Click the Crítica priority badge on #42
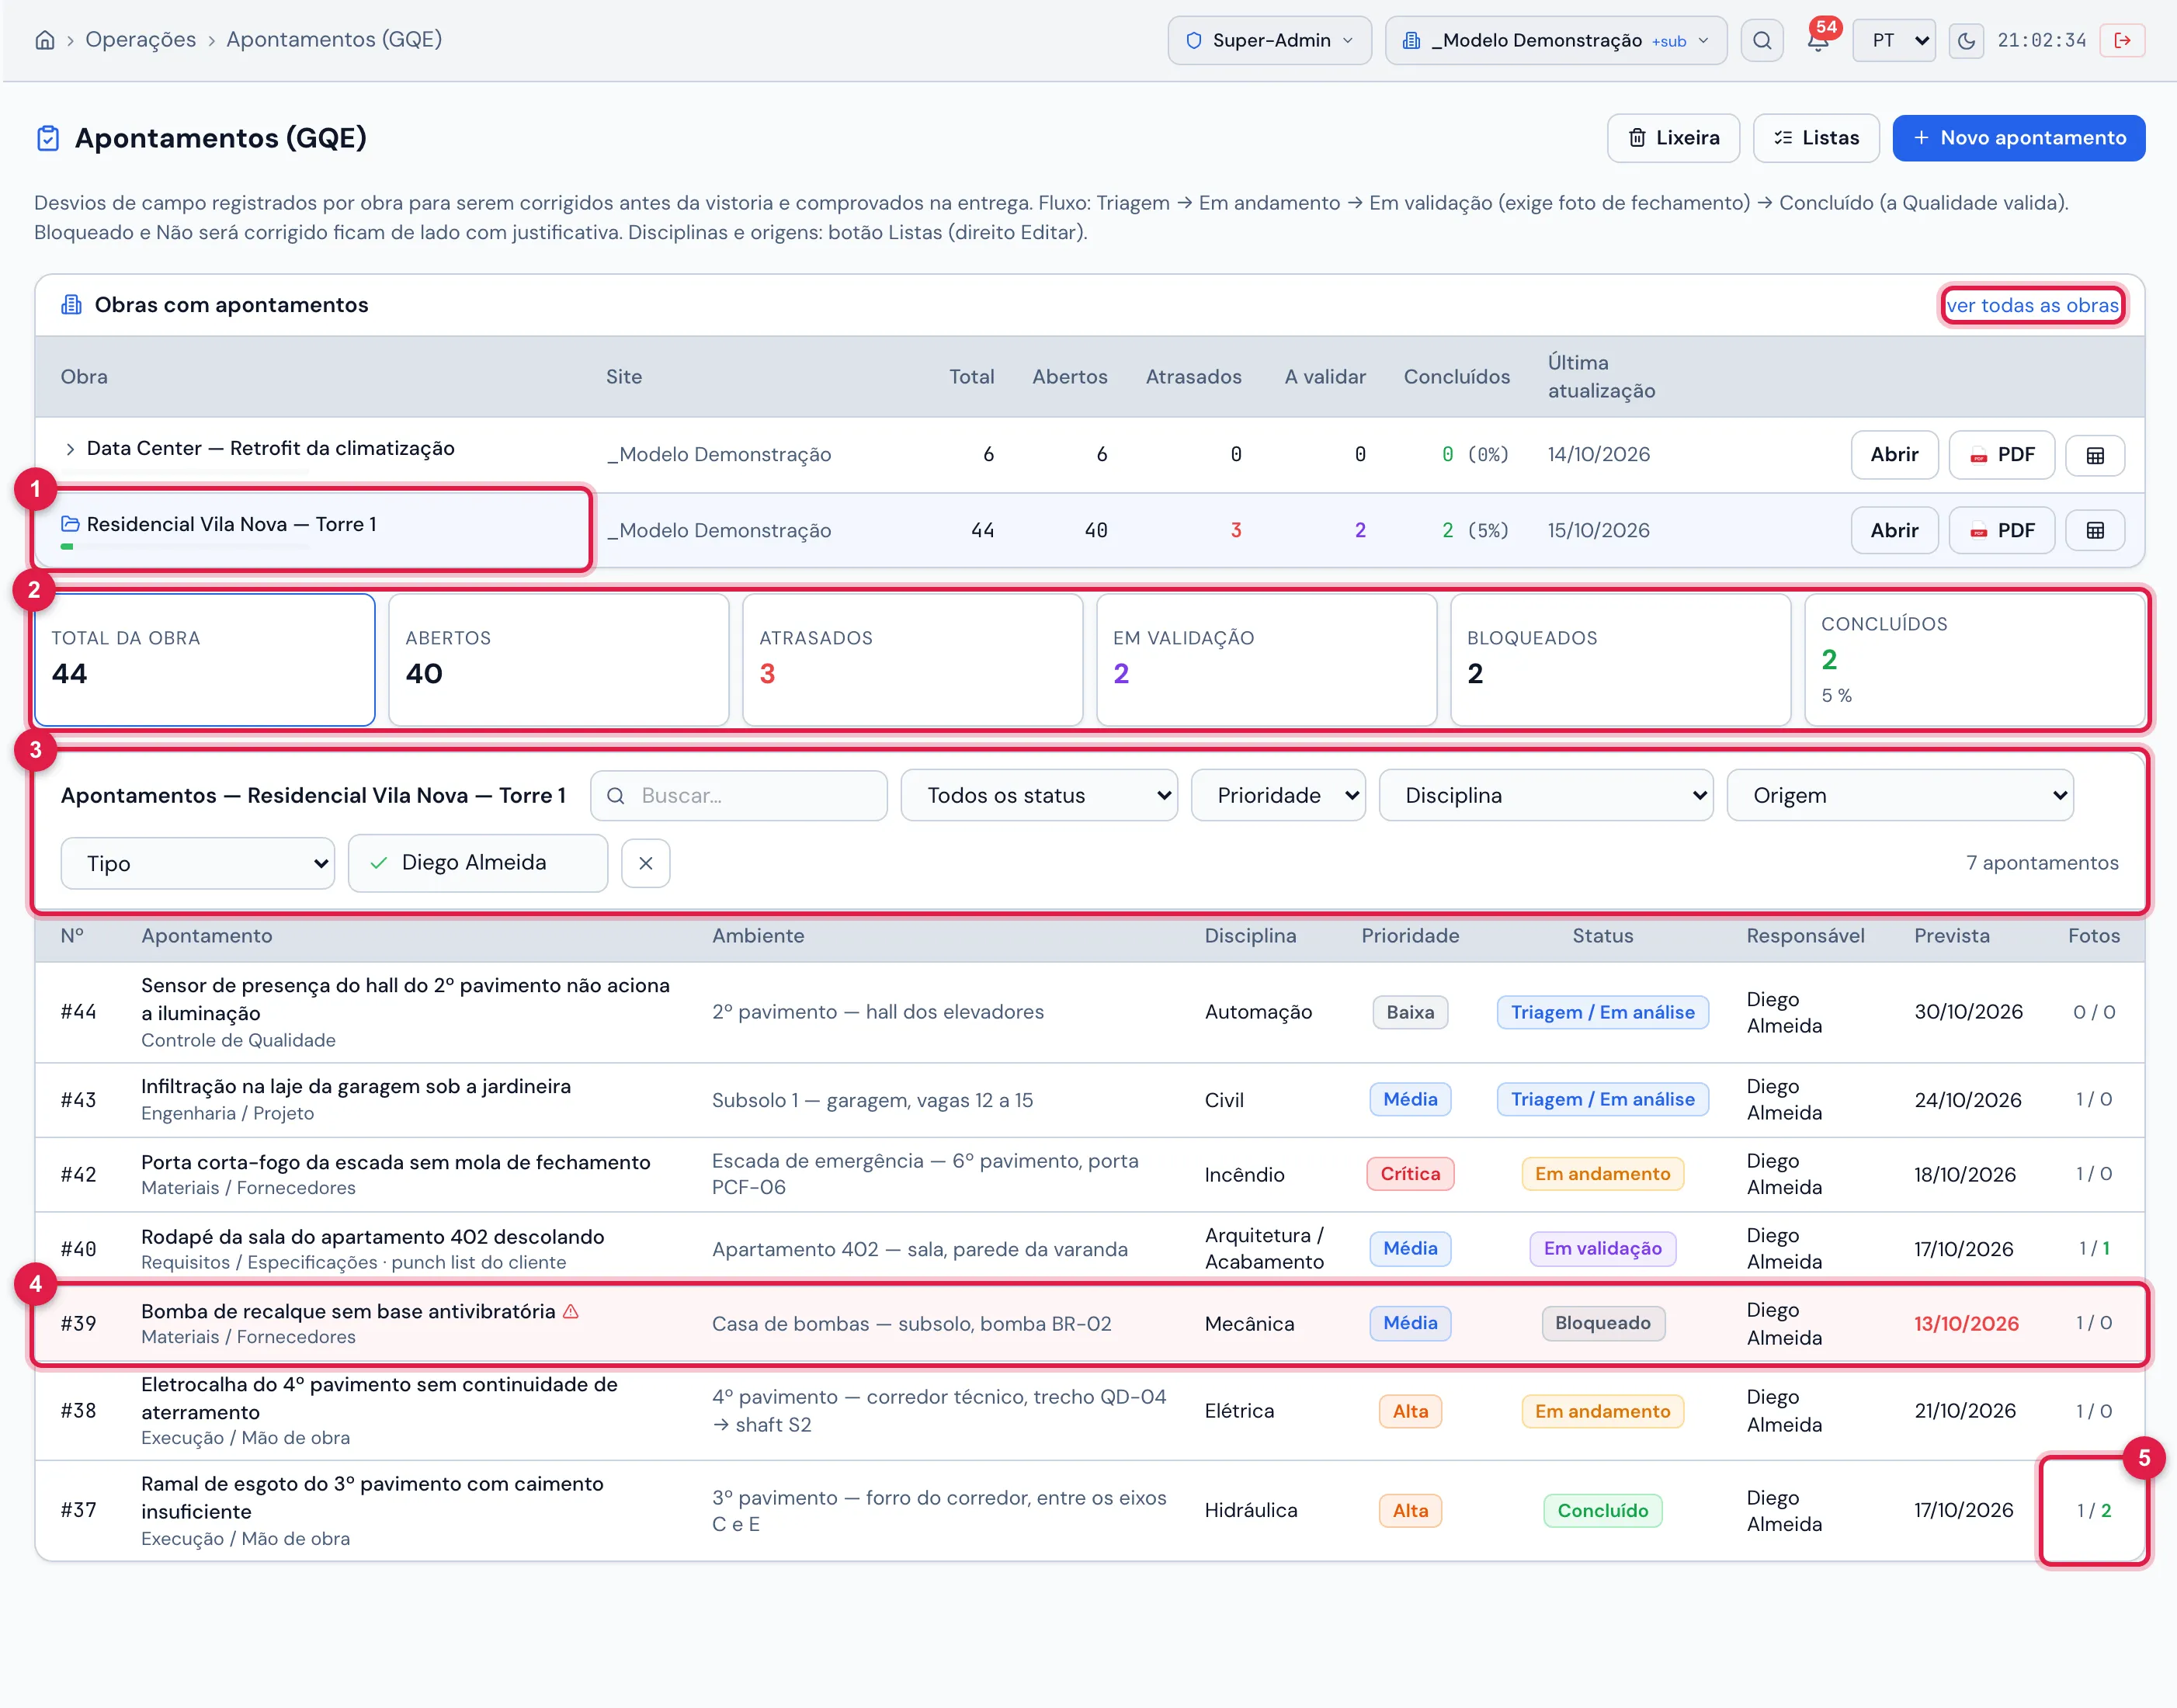Image resolution: width=2177 pixels, height=1708 pixels. click(1410, 1174)
